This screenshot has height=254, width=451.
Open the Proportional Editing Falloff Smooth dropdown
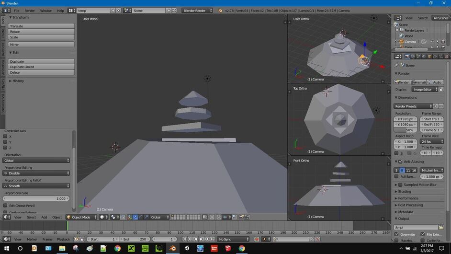coord(36,186)
